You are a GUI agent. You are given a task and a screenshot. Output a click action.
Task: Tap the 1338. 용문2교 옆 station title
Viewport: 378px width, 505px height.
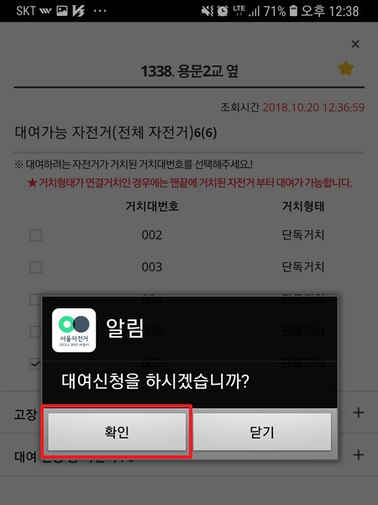[x=189, y=71]
